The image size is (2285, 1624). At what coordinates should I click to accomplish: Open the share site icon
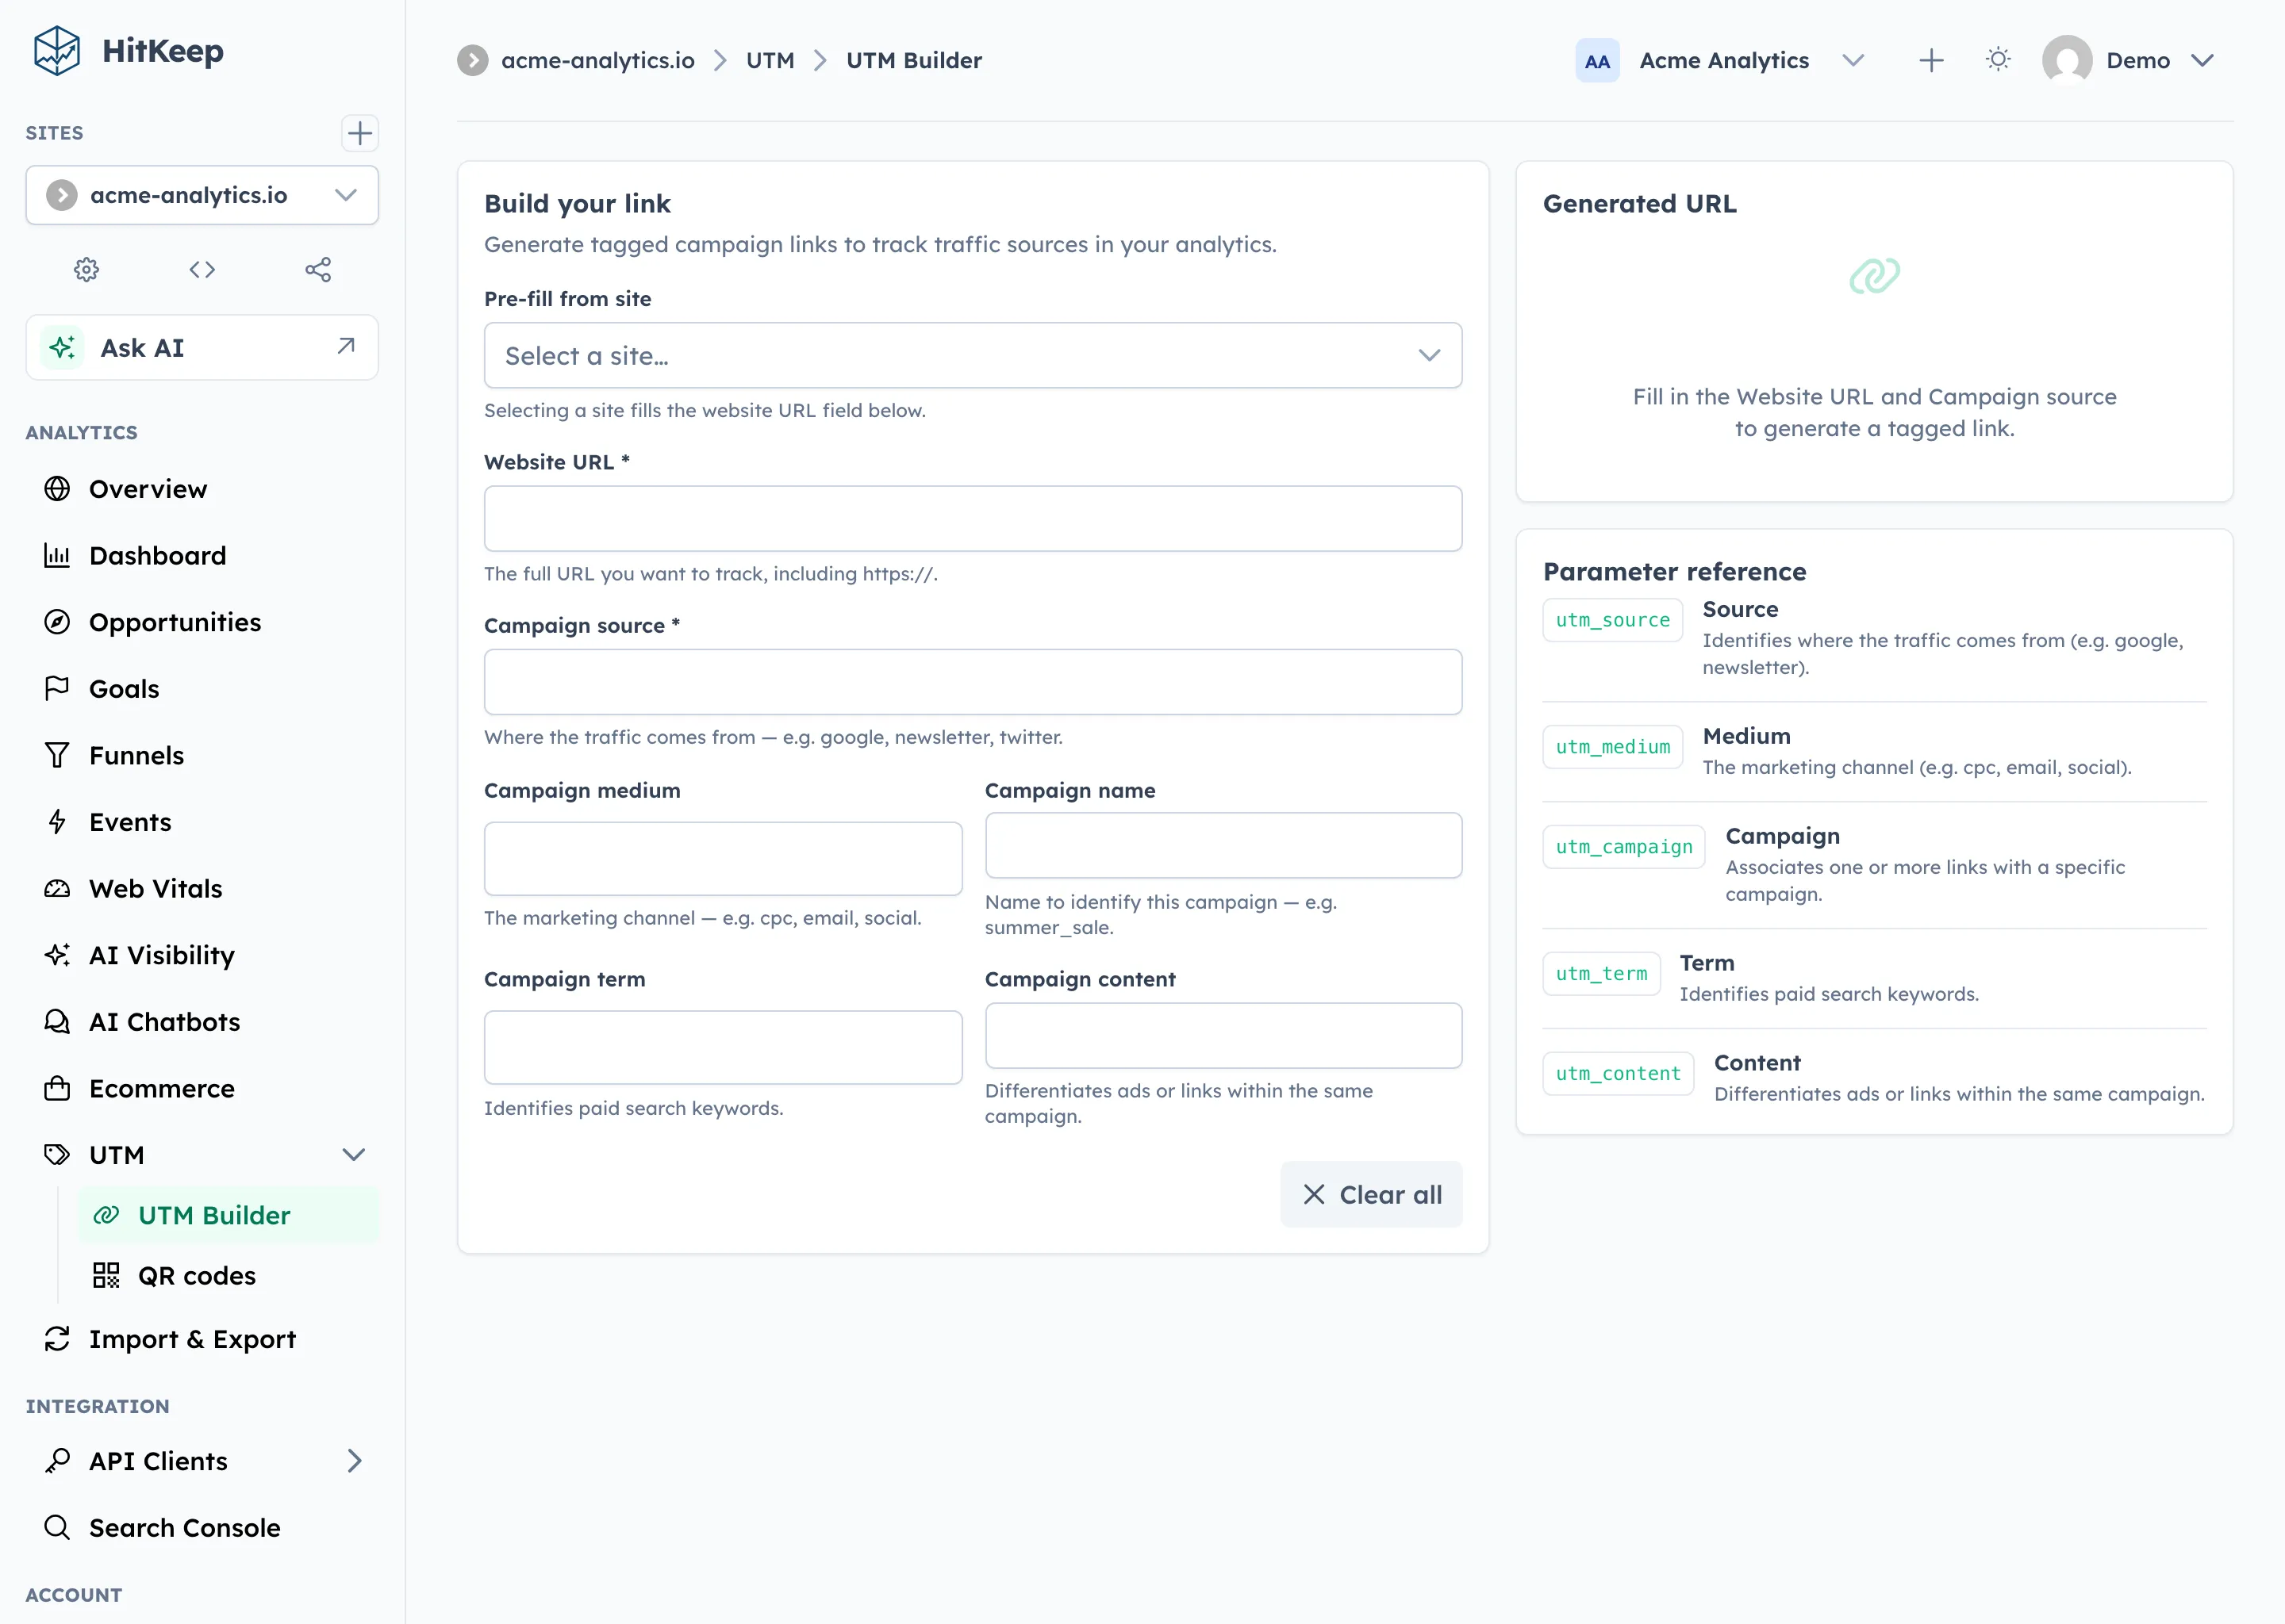(x=318, y=269)
